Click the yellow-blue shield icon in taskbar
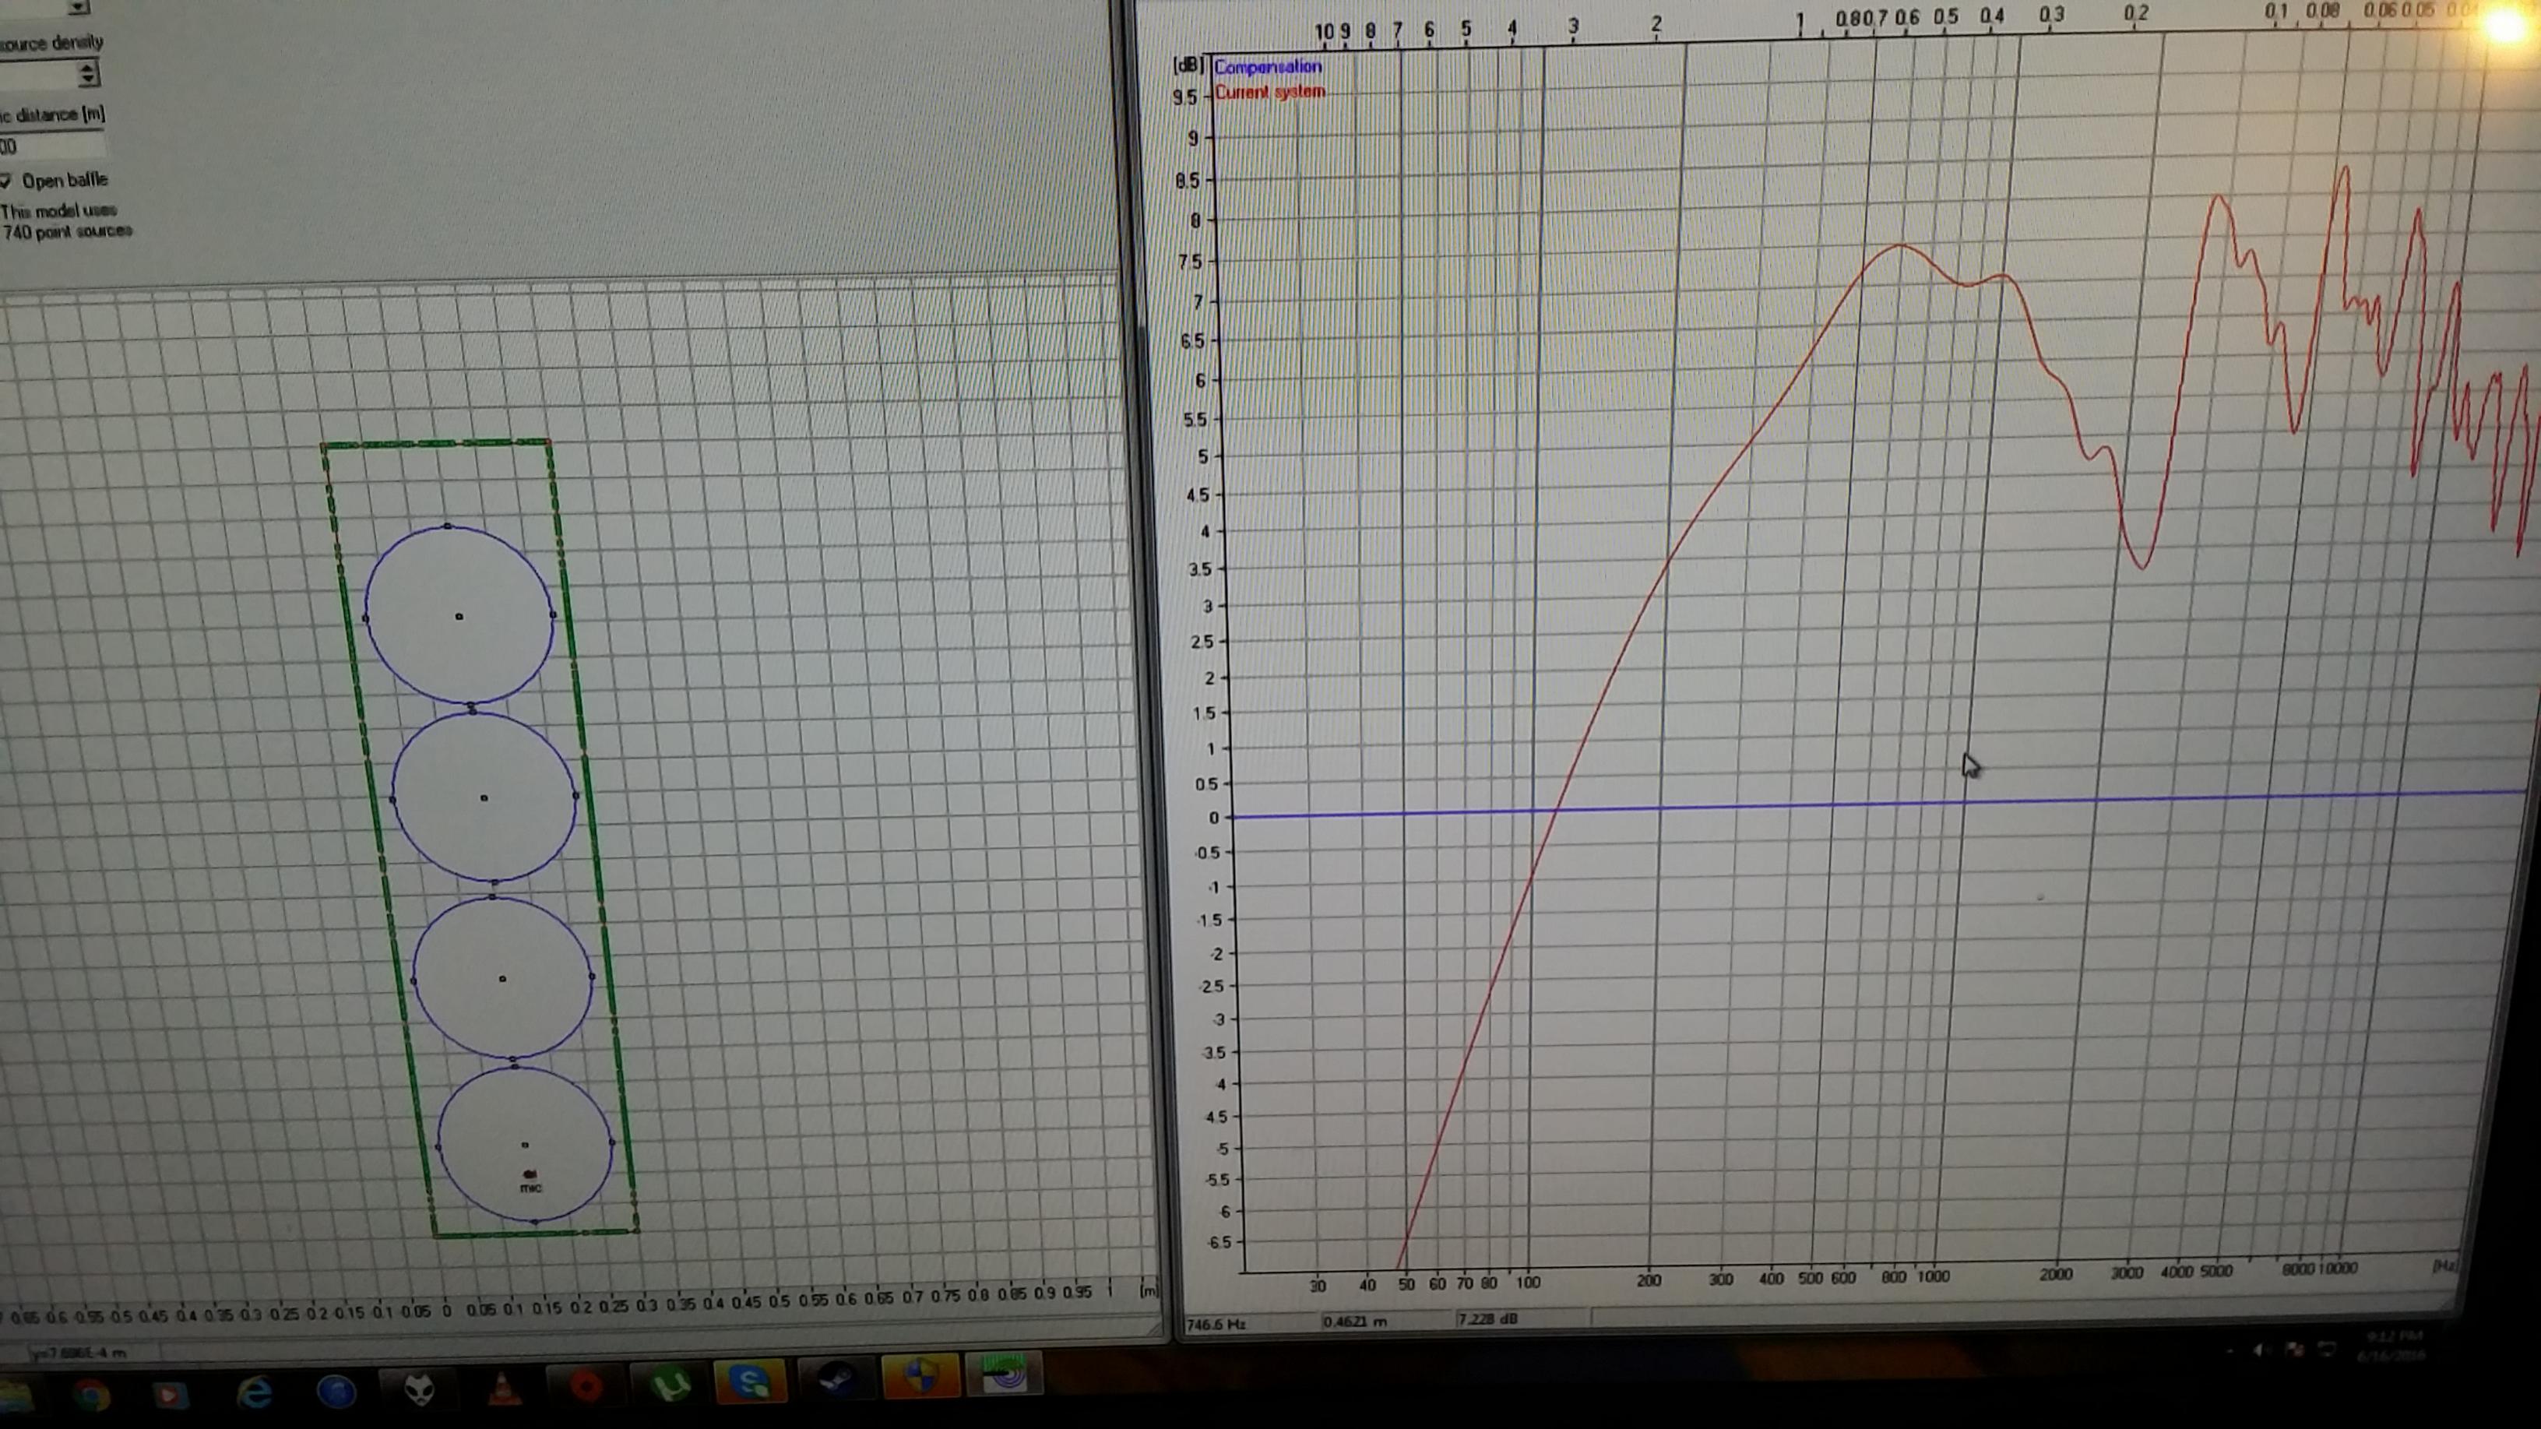 coord(920,1374)
